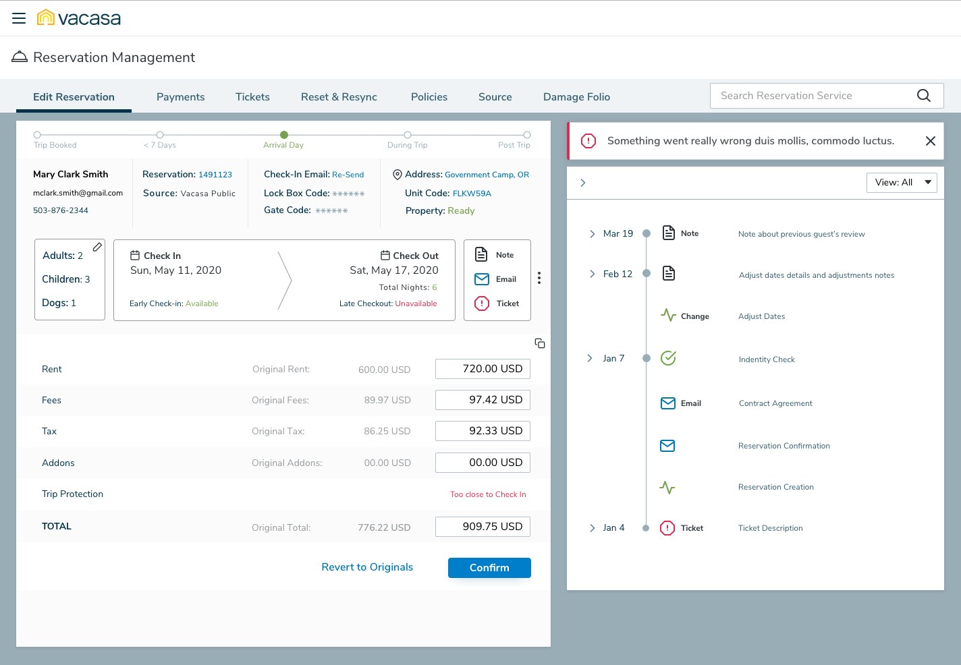Open the View: All dropdown
This screenshot has height=665, width=961.
902,183
